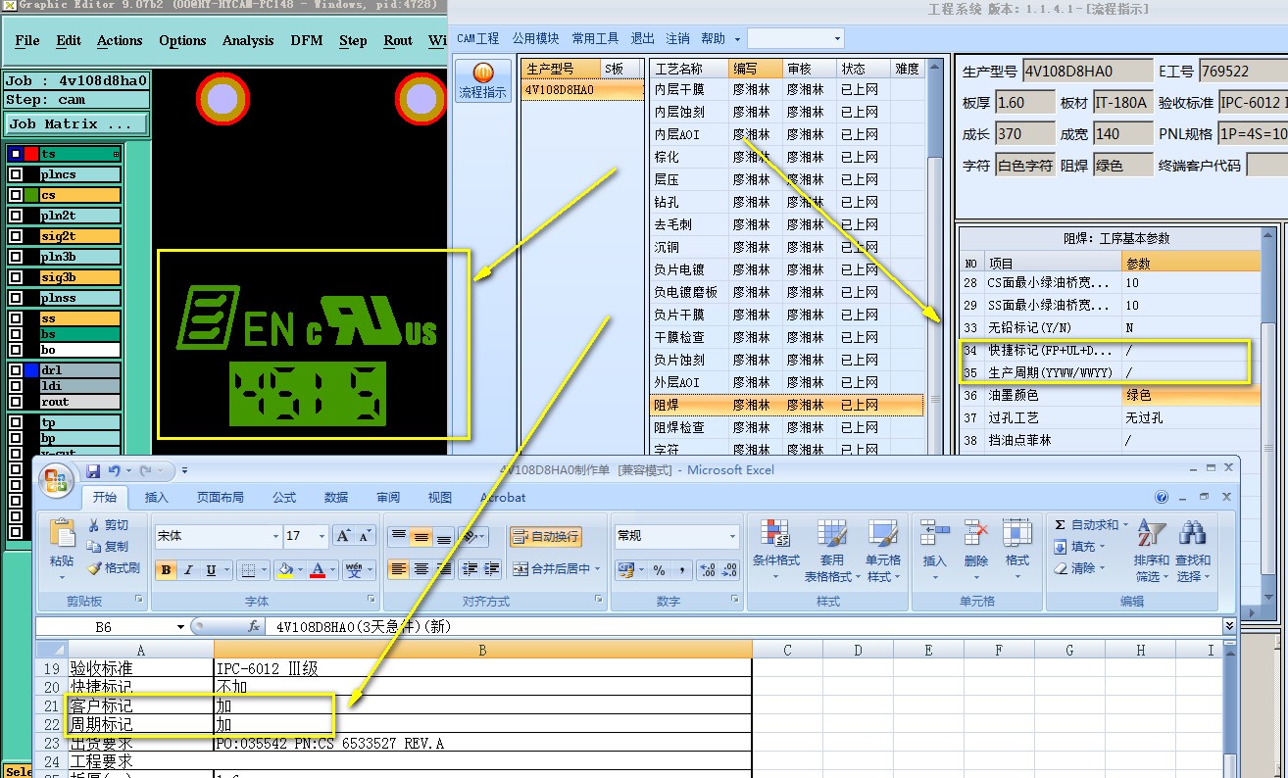Image resolution: width=1288 pixels, height=778 pixels.
Task: Click the 生产型号 input field
Action: click(x=1088, y=72)
